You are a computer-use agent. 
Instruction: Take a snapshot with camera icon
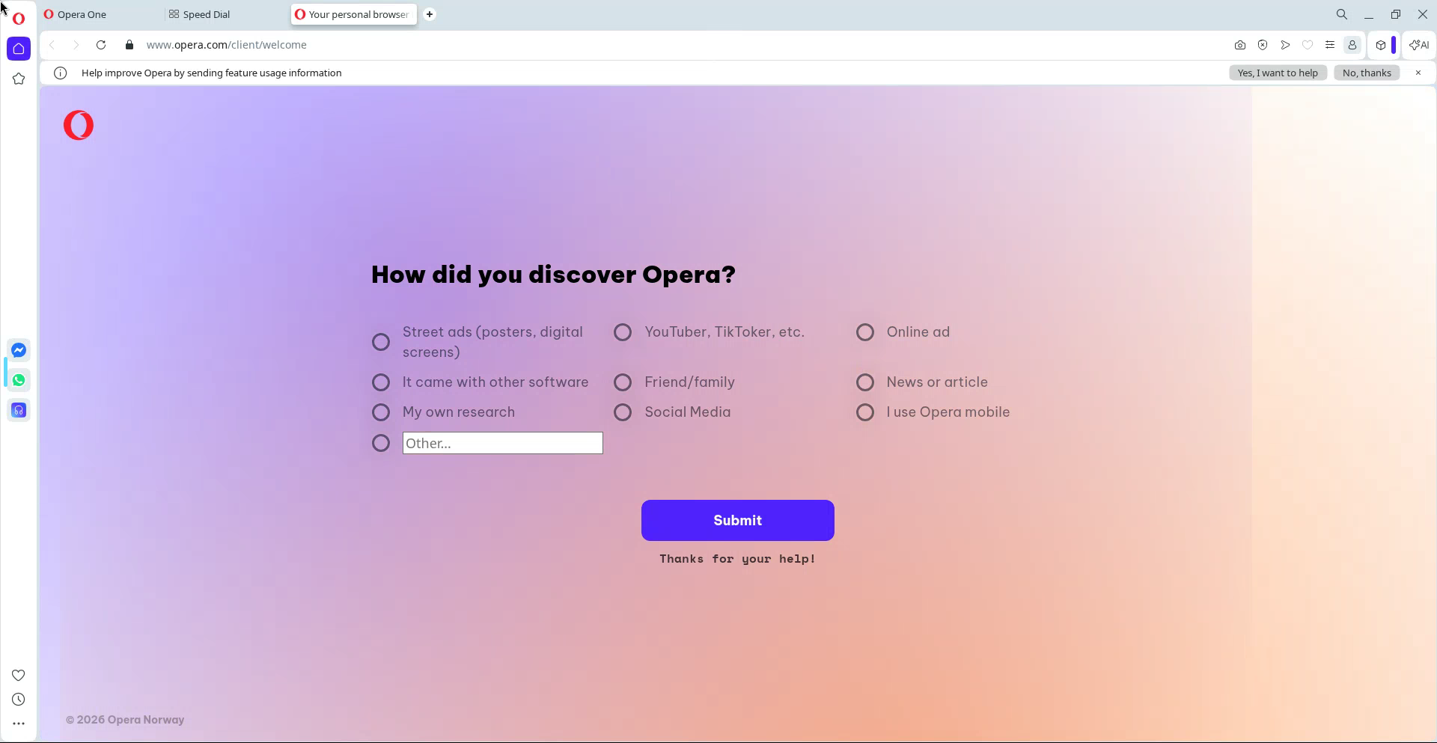1240,45
